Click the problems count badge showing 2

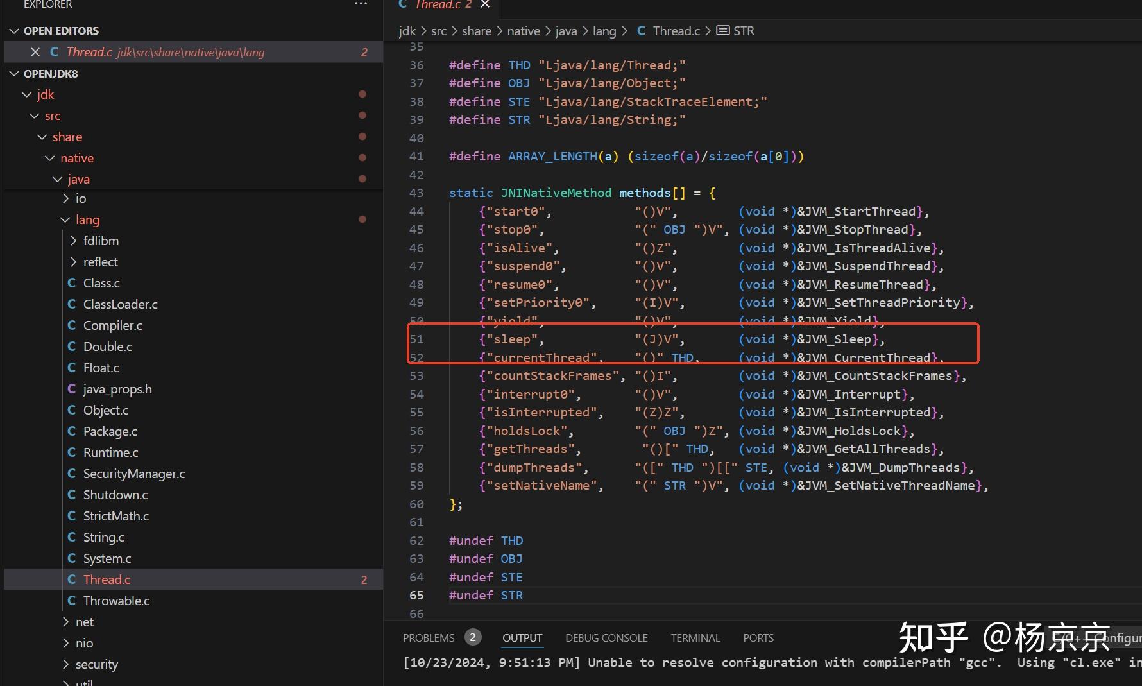coord(473,637)
